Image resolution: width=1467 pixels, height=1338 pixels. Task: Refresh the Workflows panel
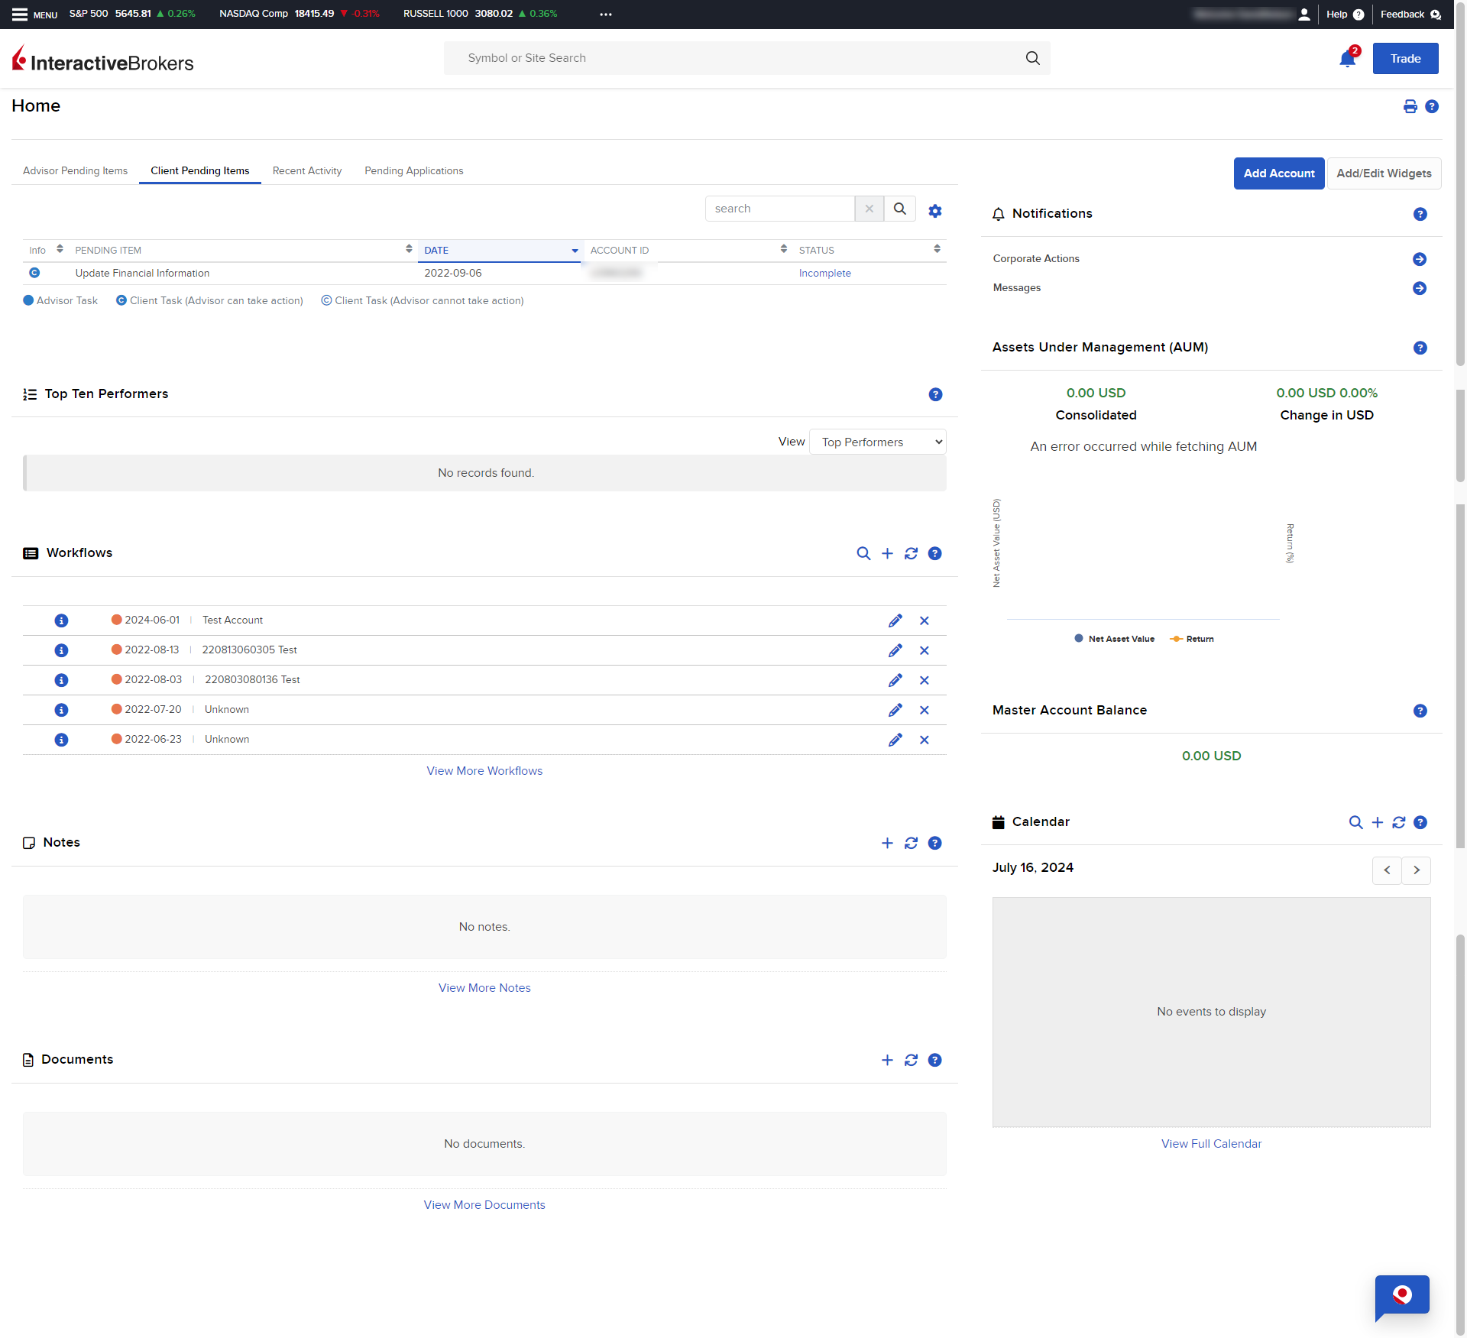pos(911,553)
